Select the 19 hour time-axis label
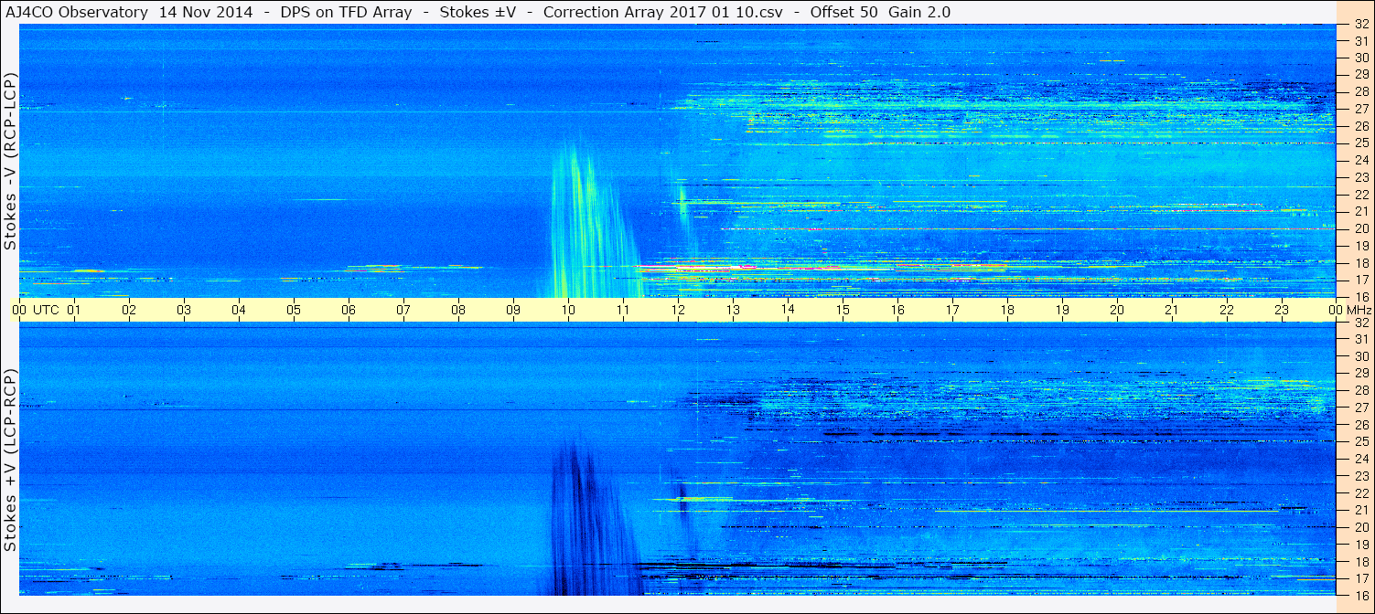The width and height of the screenshot is (1375, 614). click(1062, 310)
